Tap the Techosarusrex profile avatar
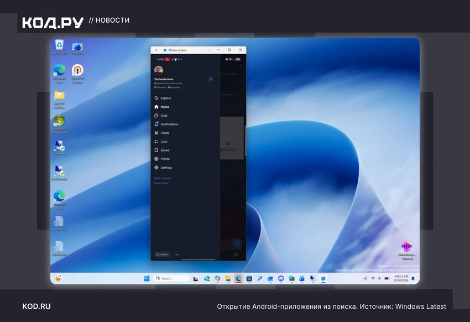The image size is (470, 322). click(159, 70)
